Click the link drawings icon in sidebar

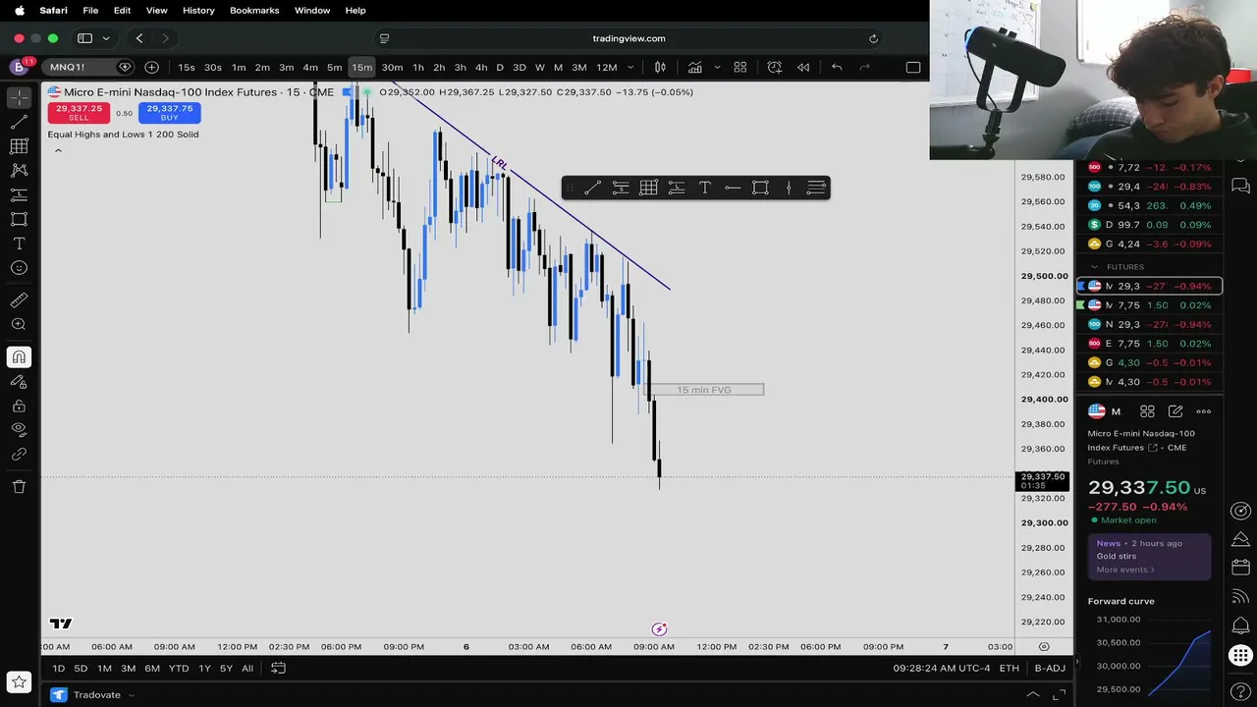19,455
